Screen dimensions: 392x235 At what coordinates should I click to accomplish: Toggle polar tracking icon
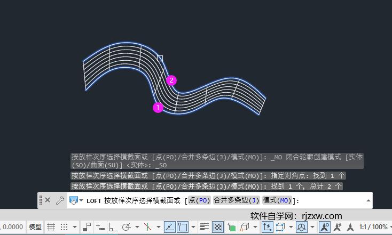[127, 227]
